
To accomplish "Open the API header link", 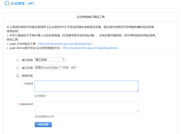I will pos(31,3).
